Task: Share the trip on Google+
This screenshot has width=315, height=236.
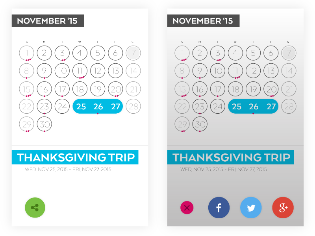Action: pyautogui.click(x=283, y=207)
